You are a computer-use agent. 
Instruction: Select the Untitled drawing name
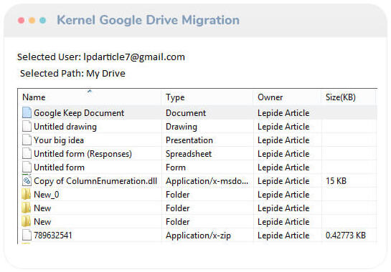pos(65,127)
